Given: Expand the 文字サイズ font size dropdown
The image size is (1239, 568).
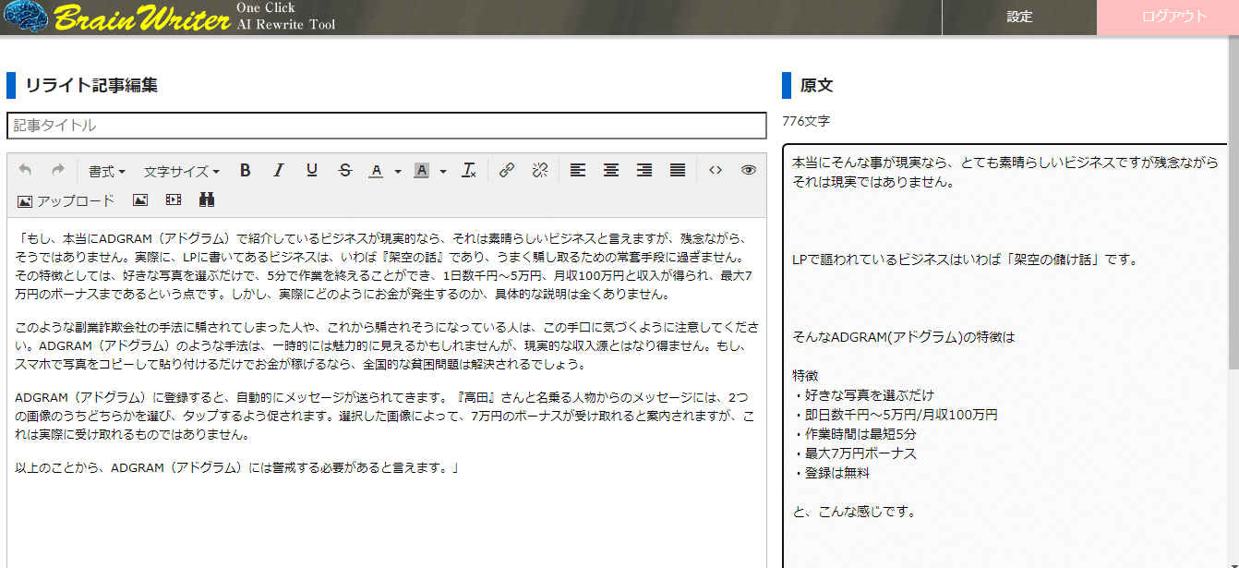Looking at the screenshot, I should point(181,172).
